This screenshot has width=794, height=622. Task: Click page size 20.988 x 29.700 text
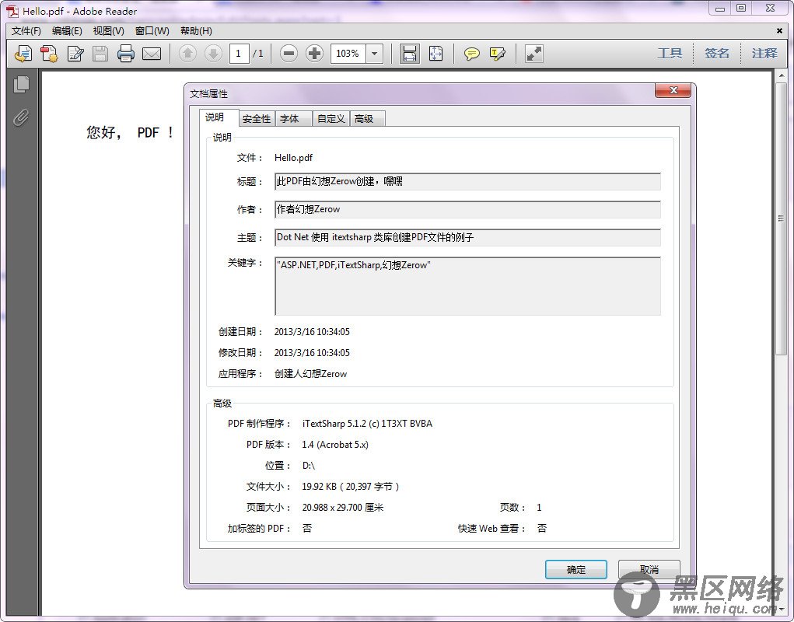tap(343, 507)
